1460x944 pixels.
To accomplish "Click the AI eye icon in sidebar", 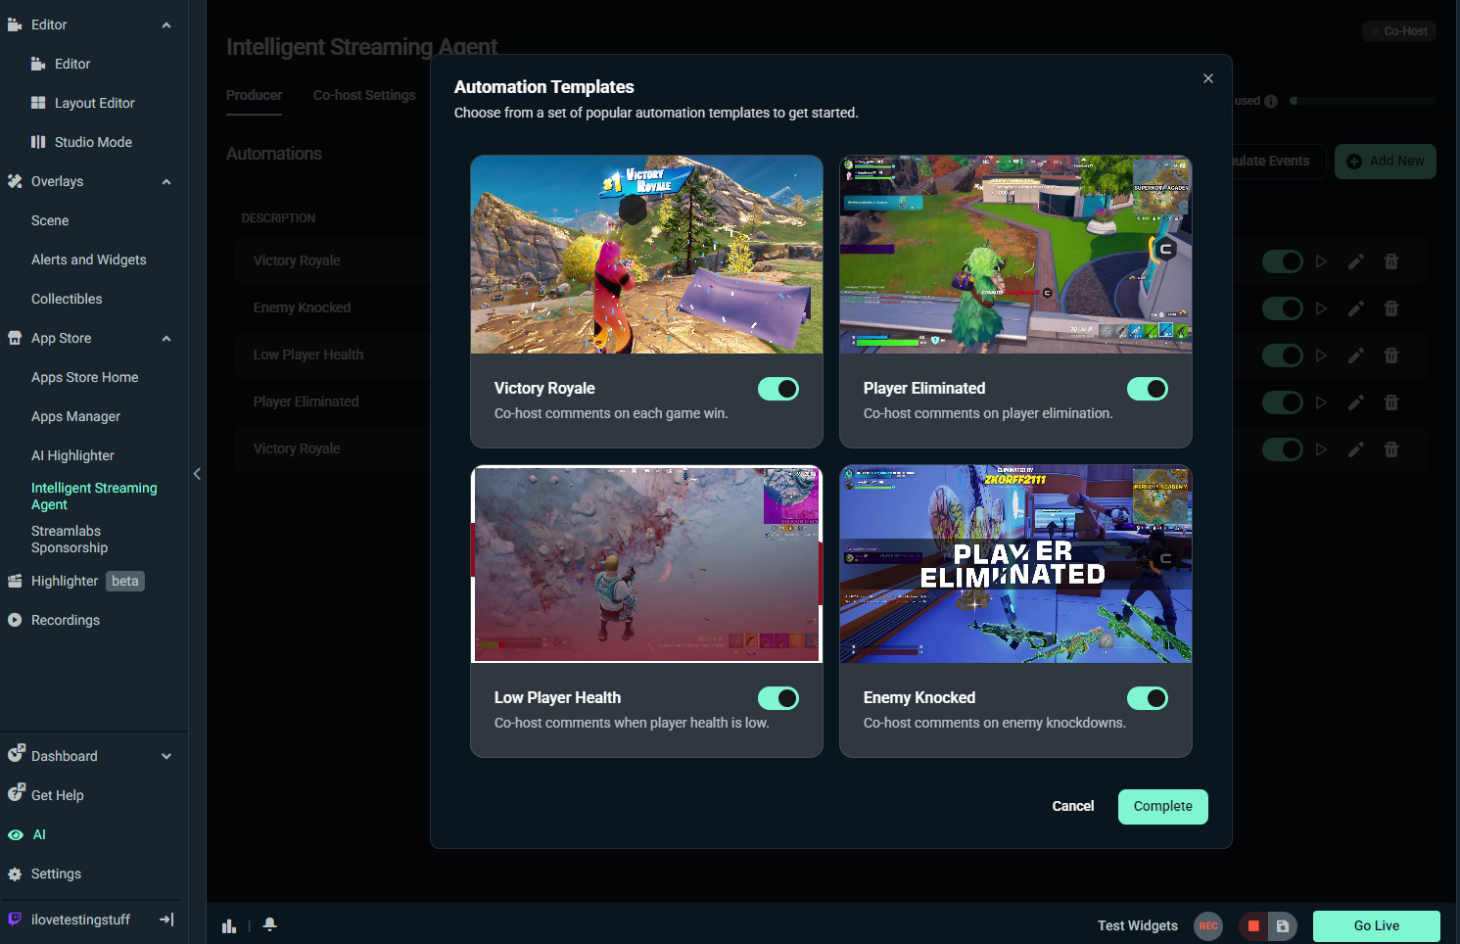I will (16, 835).
